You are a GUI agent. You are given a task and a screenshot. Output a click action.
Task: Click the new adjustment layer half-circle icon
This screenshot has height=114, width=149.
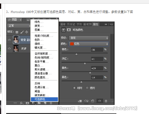point(33,103)
